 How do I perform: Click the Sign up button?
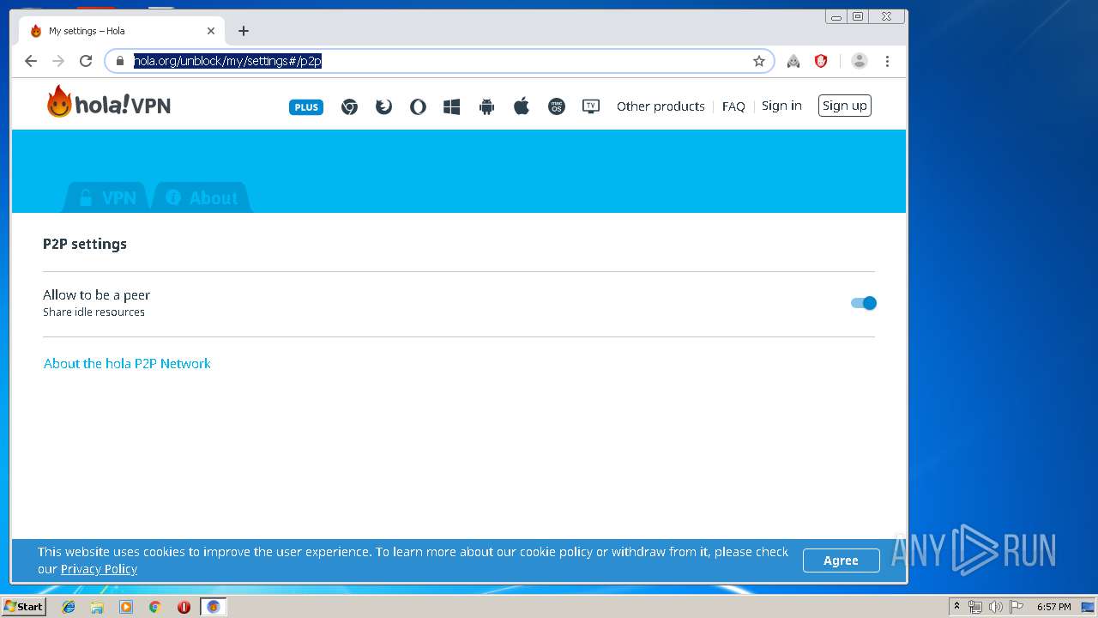point(845,106)
